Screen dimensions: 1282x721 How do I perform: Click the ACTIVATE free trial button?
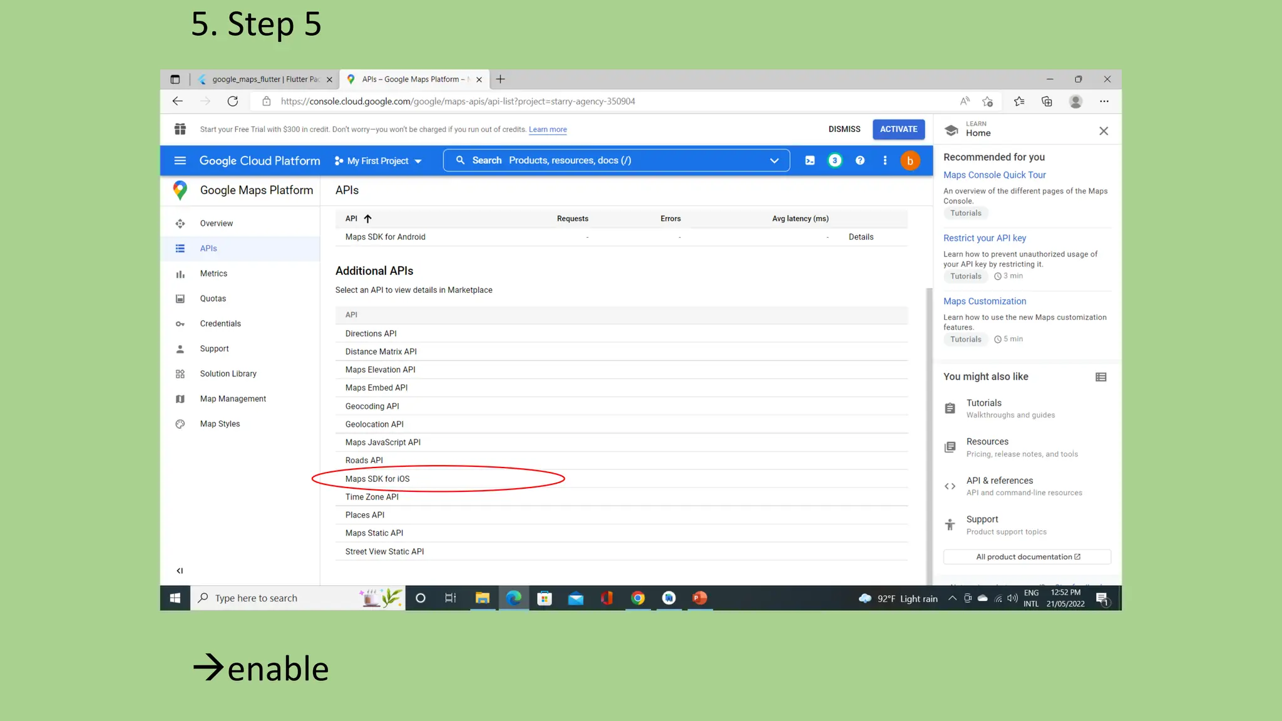tap(898, 129)
